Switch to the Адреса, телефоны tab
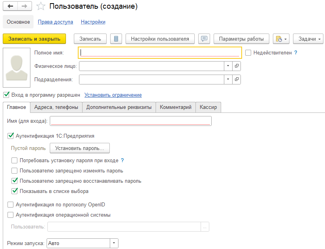 pyautogui.click(x=56, y=107)
